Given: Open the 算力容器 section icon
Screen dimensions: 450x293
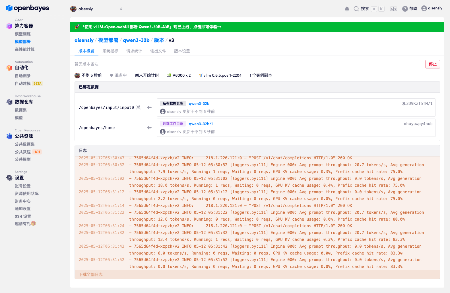Looking at the screenshot, I should pos(9,26).
